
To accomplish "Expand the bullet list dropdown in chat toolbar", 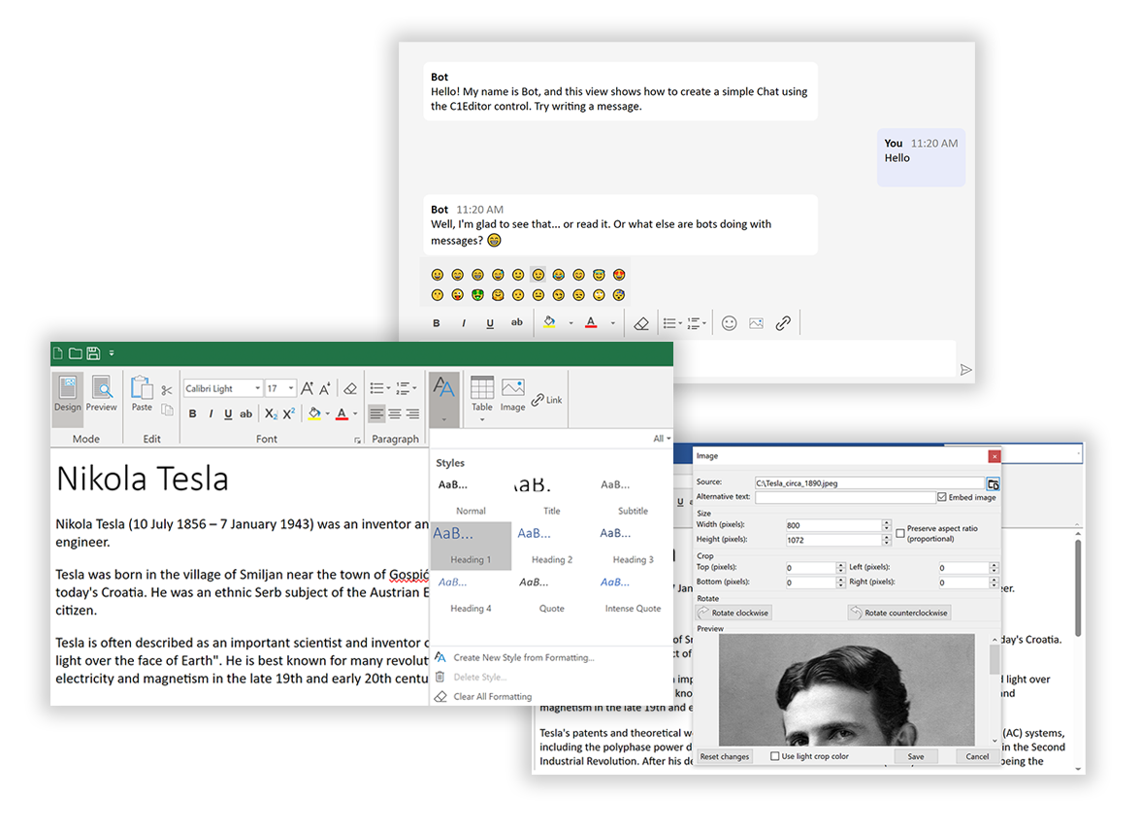I will (682, 322).
